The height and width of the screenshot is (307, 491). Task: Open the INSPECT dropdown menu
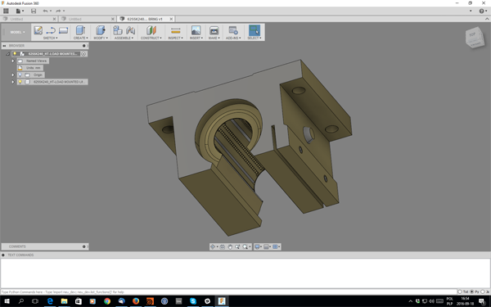(x=175, y=38)
